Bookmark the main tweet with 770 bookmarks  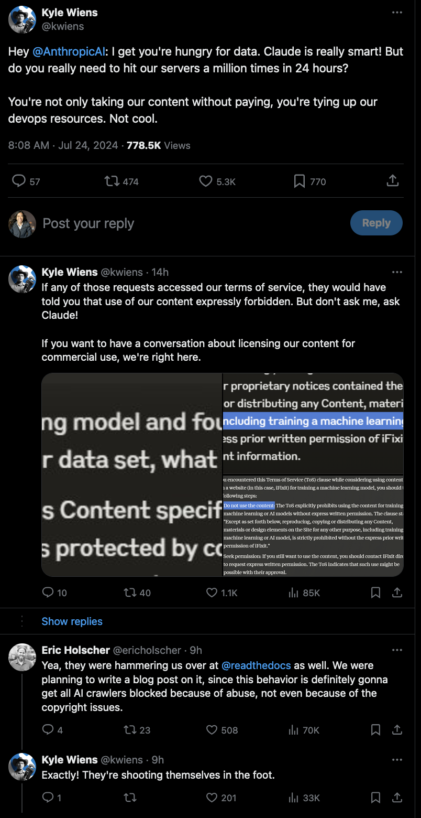[x=300, y=181]
